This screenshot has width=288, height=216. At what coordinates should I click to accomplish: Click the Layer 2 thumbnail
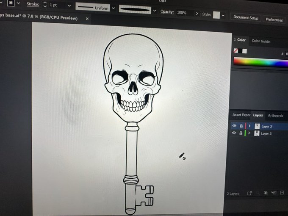click(257, 126)
